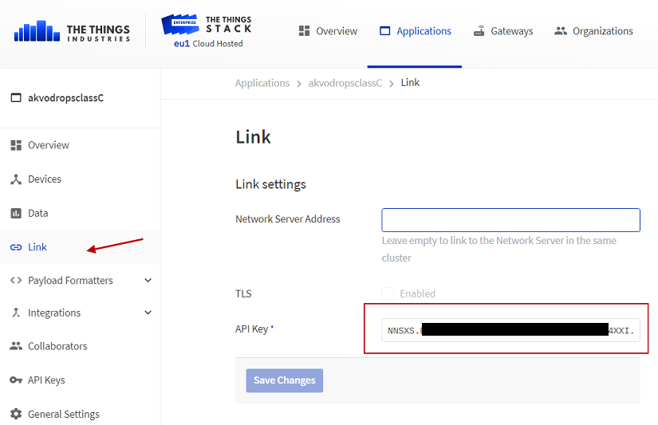The width and height of the screenshot is (658, 425).
Task: Click into the API Key field
Action: click(510, 330)
